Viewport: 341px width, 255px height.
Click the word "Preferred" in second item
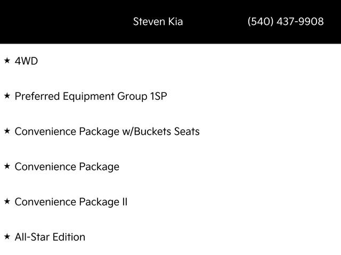point(37,96)
